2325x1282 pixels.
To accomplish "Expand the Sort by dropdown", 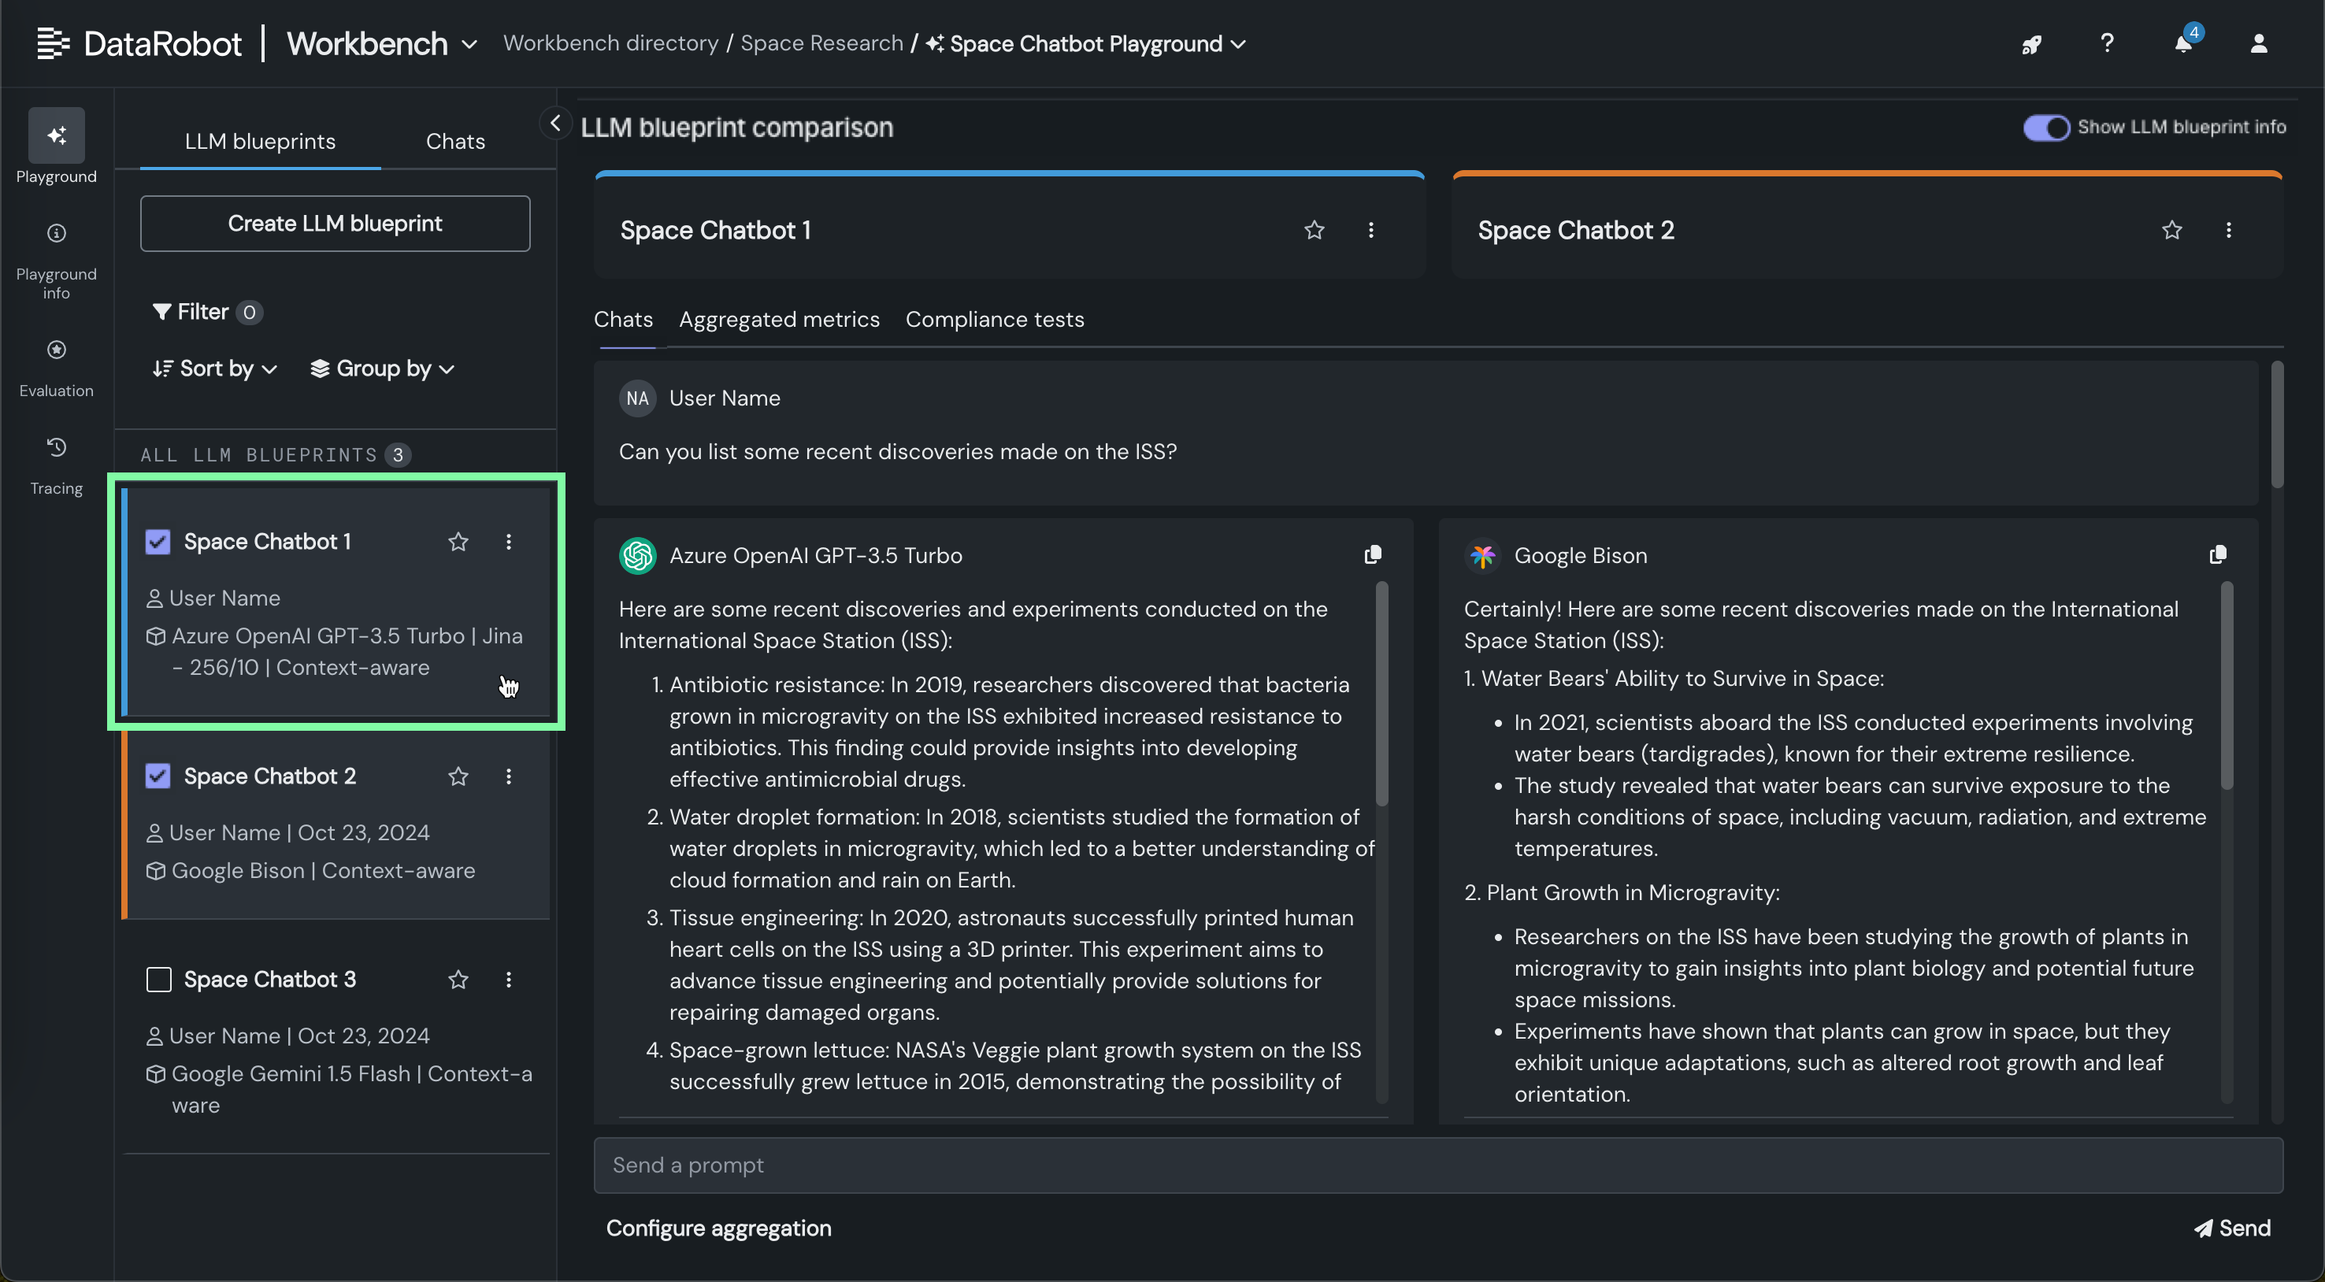I will tap(215, 368).
